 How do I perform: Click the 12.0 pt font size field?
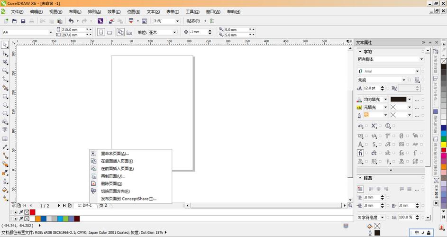point(372,88)
